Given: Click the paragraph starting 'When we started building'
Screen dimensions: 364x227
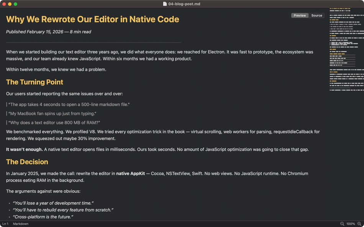Looking at the screenshot, I should click(x=159, y=55).
